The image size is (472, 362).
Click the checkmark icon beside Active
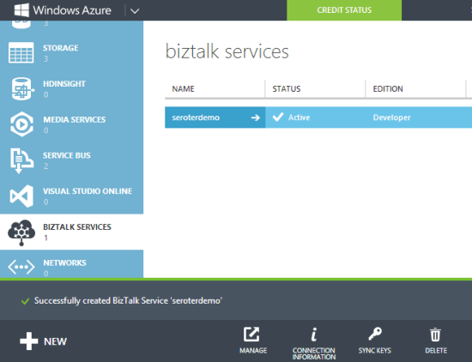pos(278,117)
